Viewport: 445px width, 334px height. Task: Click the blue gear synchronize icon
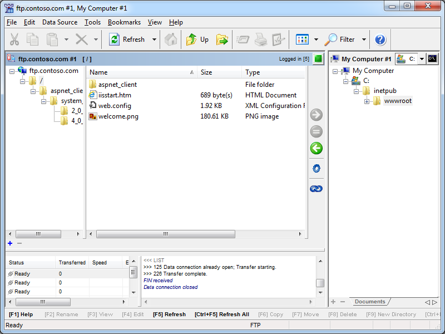(x=316, y=169)
